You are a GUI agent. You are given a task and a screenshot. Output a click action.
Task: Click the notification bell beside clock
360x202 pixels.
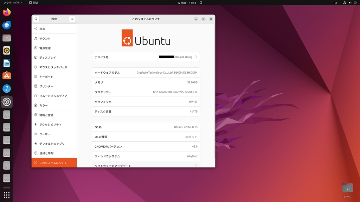[201, 3]
